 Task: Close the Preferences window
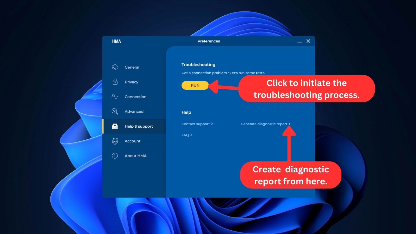tap(308, 41)
